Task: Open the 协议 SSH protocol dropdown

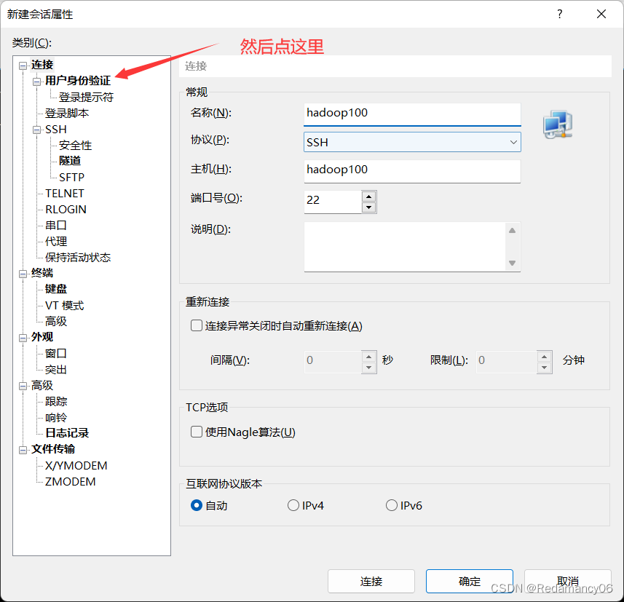Action: pos(412,142)
